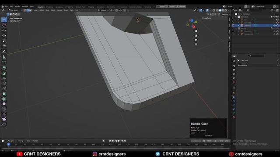Image resolution: width=280 pixels, height=157 pixels.
Task: Click the Play animation button
Action: click(119, 141)
